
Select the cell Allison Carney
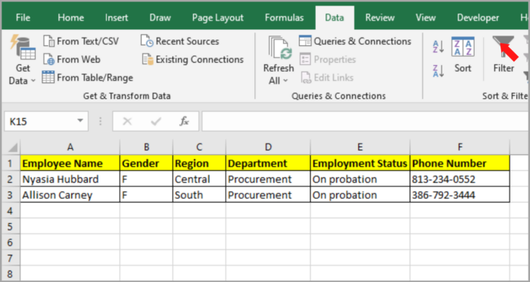(x=70, y=195)
